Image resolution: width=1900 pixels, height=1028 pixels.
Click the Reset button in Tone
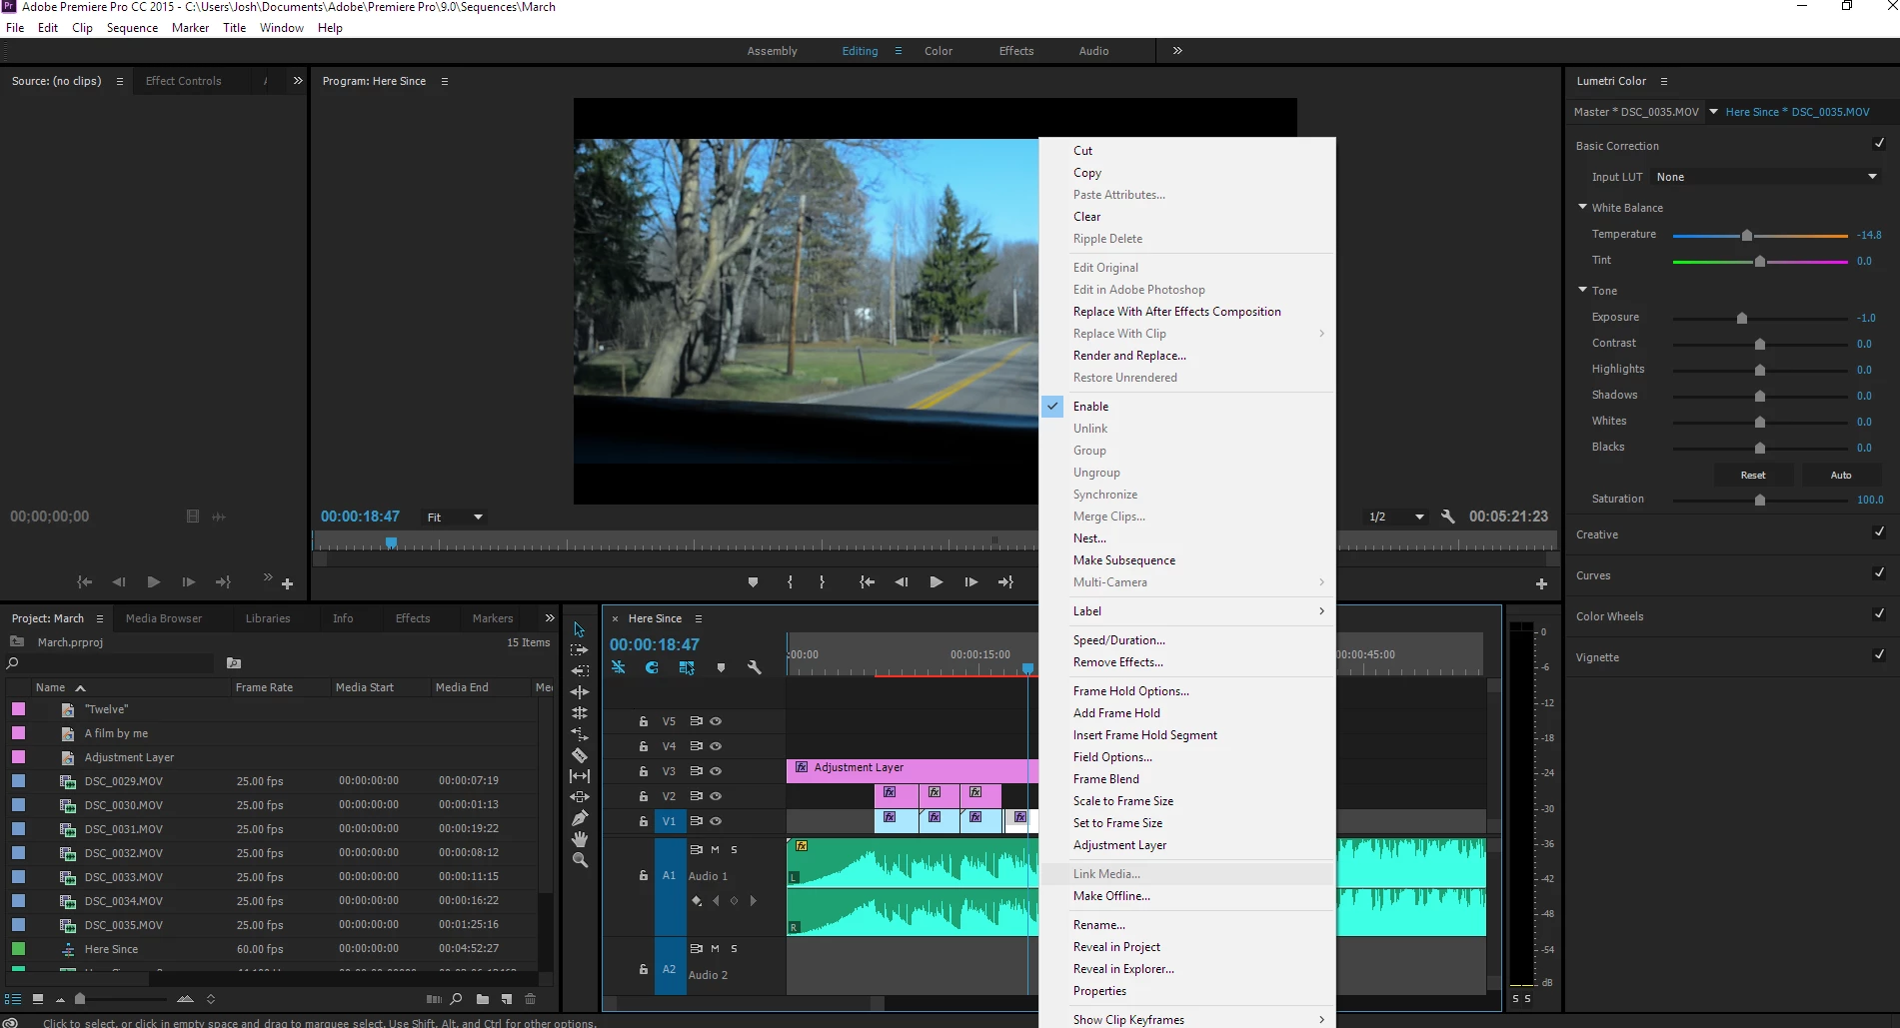click(1752, 476)
